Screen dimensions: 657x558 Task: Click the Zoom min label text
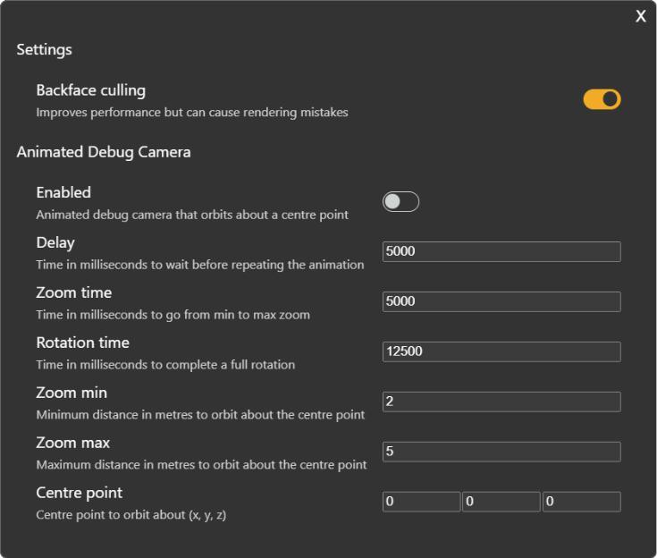(71, 393)
